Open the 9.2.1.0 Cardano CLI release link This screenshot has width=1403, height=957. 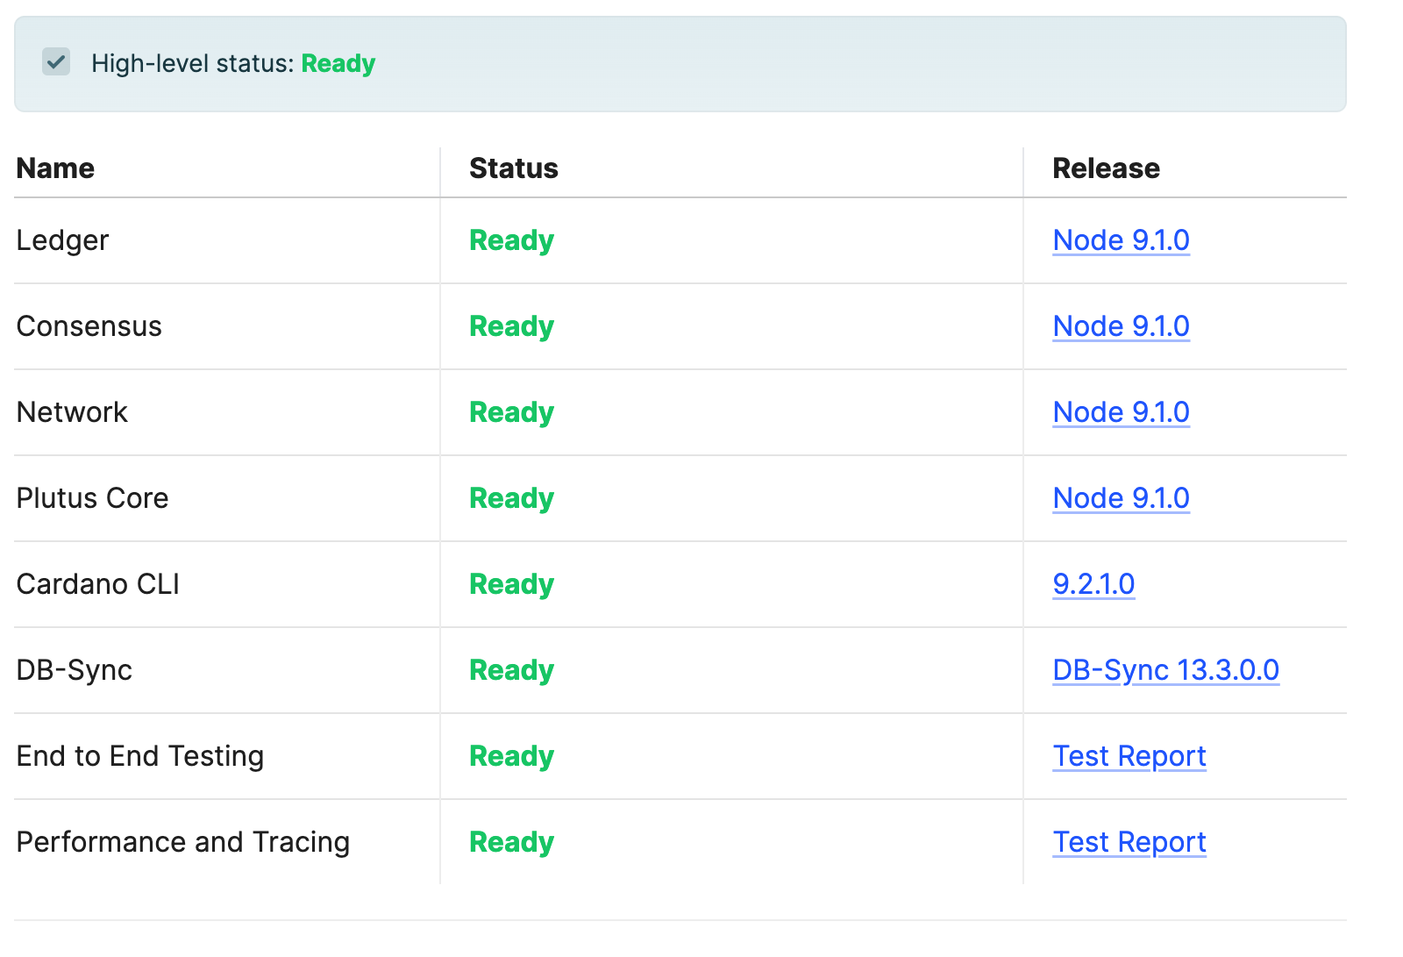pyautogui.click(x=1093, y=584)
